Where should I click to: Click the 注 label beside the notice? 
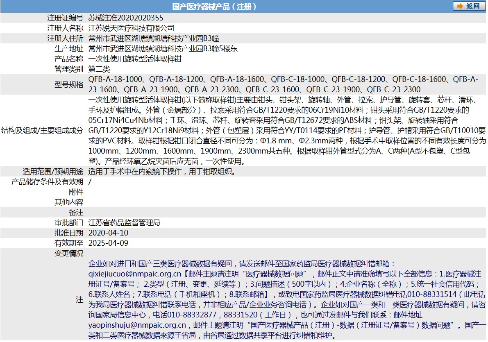point(79,300)
